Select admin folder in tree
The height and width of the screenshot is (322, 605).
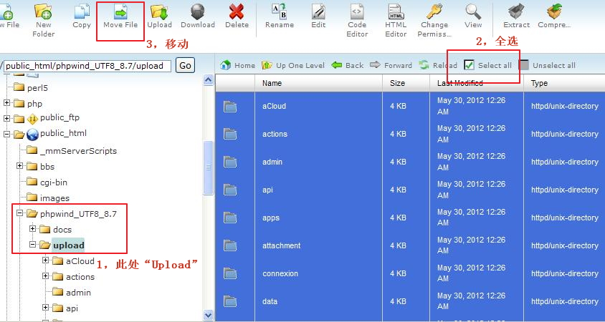pos(78,293)
